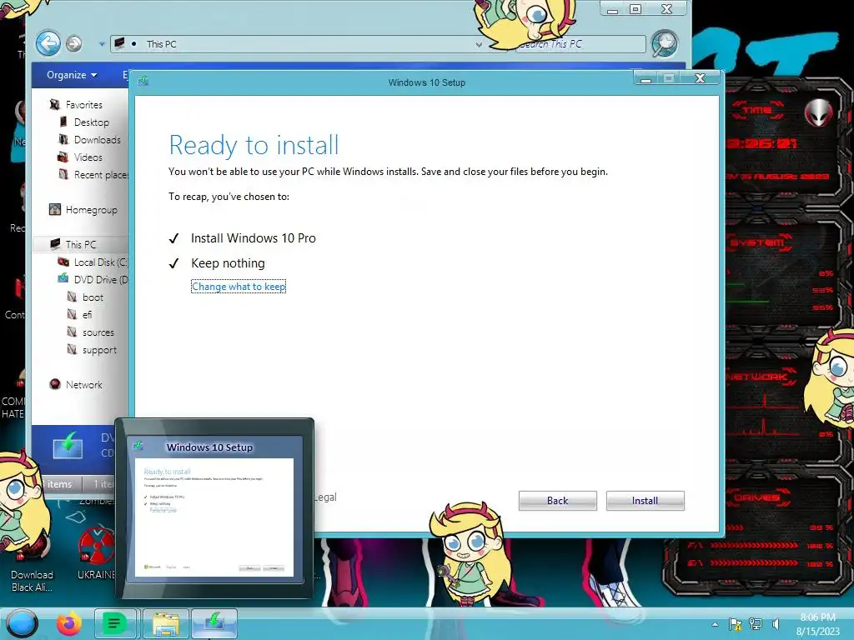
Task: Click the Install button in Windows 10 Setup
Action: [645, 501]
